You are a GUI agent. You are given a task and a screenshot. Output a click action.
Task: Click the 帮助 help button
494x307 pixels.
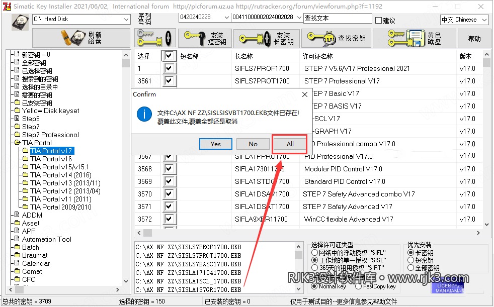click(474, 38)
